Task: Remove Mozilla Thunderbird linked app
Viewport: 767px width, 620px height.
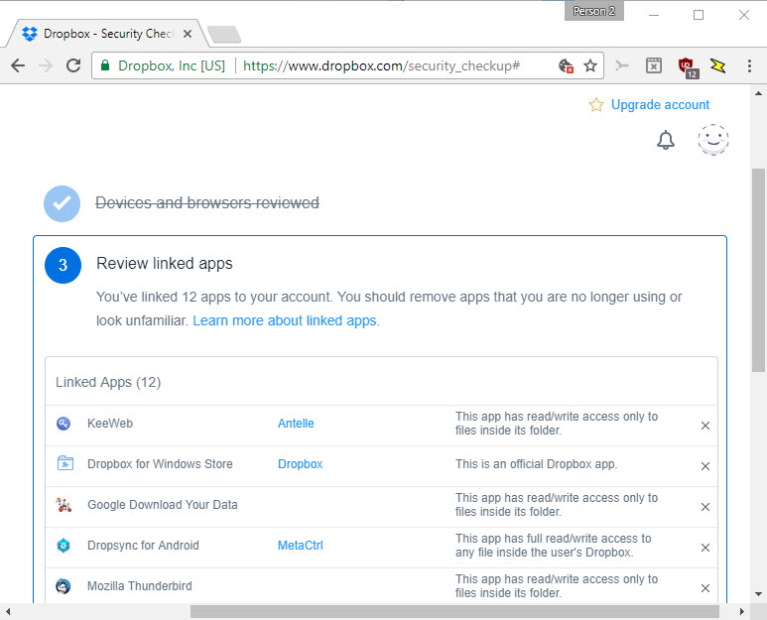Action: coord(705,587)
